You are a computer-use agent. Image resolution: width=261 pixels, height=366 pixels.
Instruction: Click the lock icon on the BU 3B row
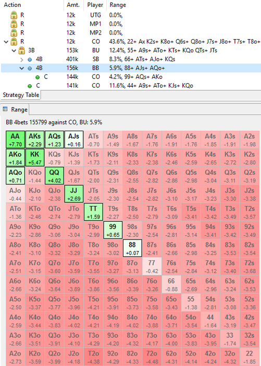point(21,50)
